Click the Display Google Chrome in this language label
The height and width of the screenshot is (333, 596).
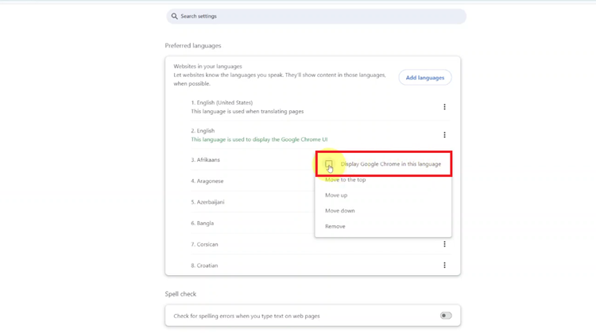click(x=391, y=164)
